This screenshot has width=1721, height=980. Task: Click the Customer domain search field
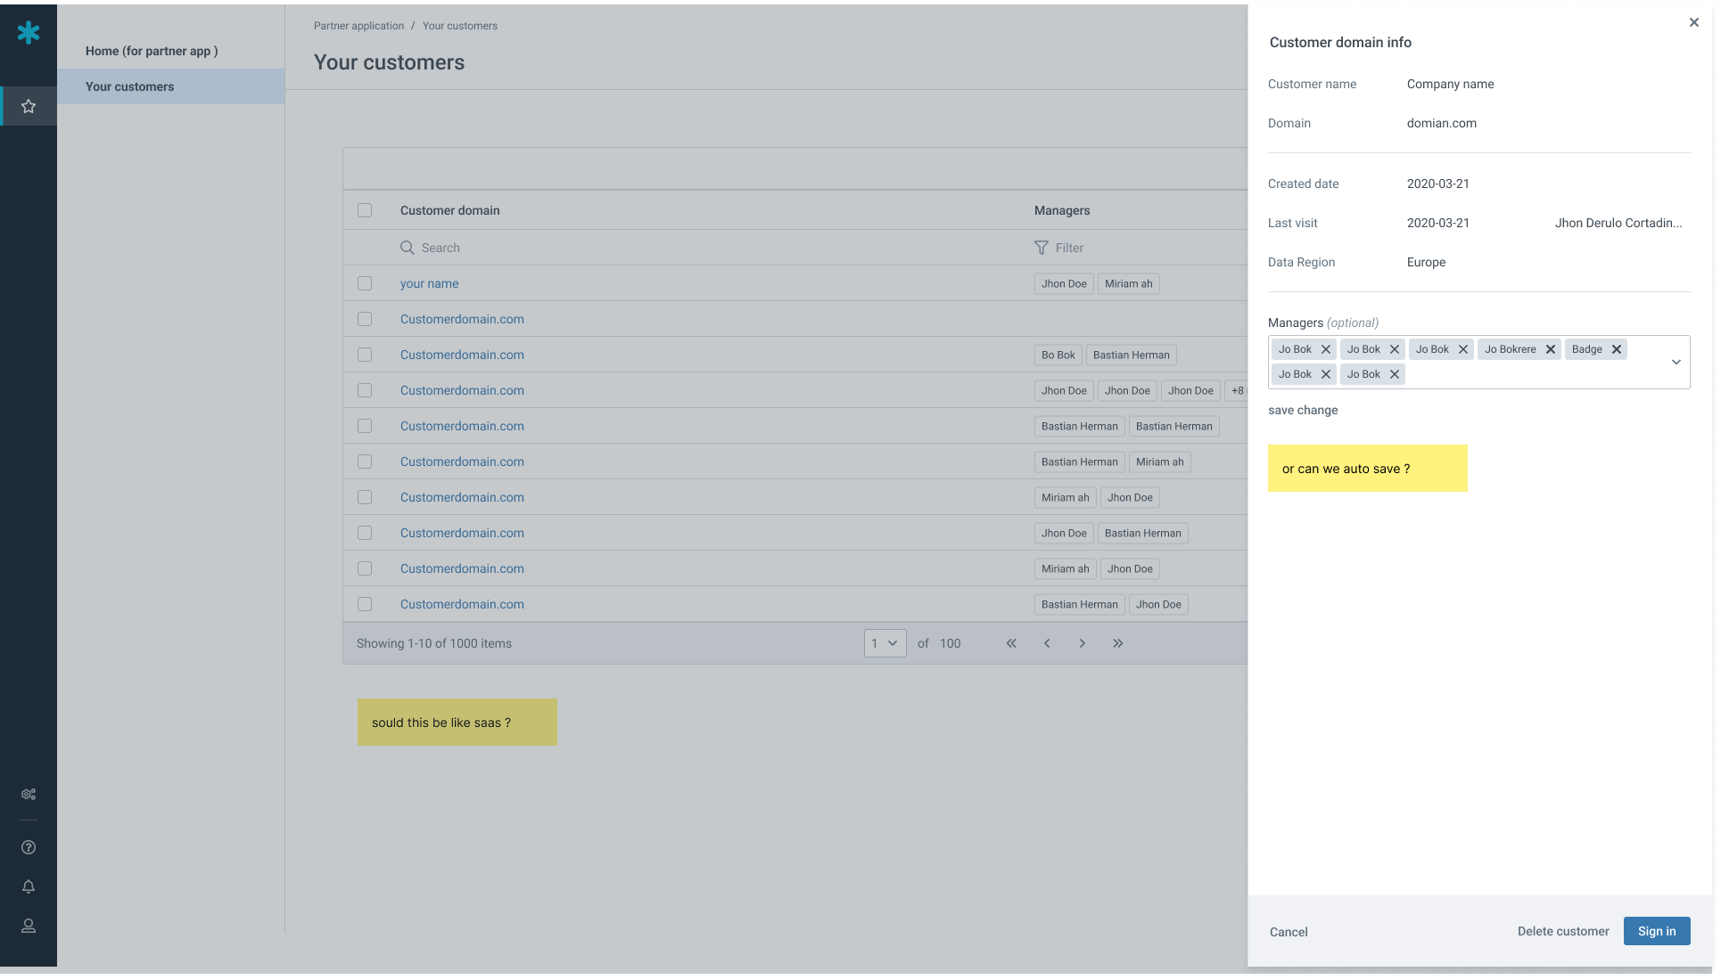point(704,248)
